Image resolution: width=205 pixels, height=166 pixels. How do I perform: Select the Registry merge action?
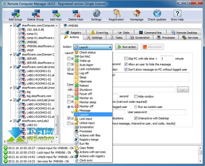click(x=93, y=140)
